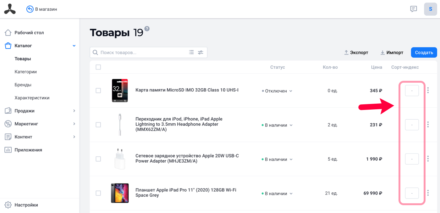Viewport: 440px width, 213px height.
Task: Check the Переходник Lightning adapter row checkbox
Action: tap(98, 125)
